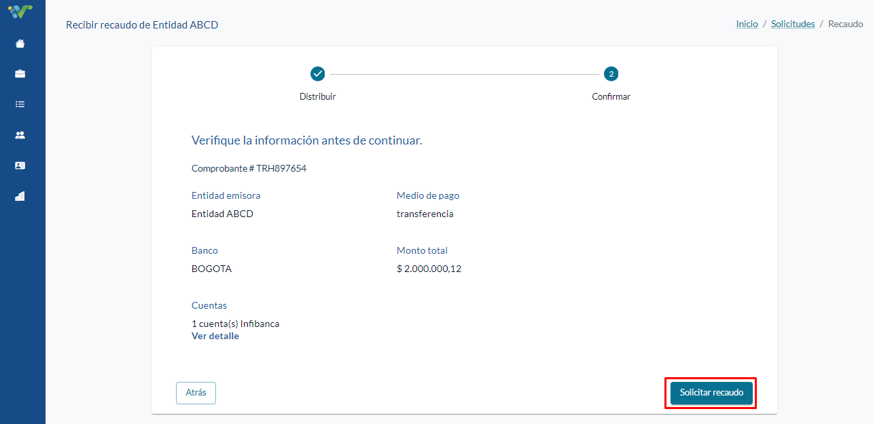
Task: Open the home icon in sidebar
Action: tap(20, 44)
